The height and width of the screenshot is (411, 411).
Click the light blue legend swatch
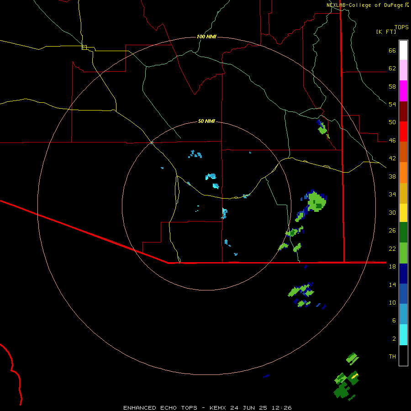point(403,314)
